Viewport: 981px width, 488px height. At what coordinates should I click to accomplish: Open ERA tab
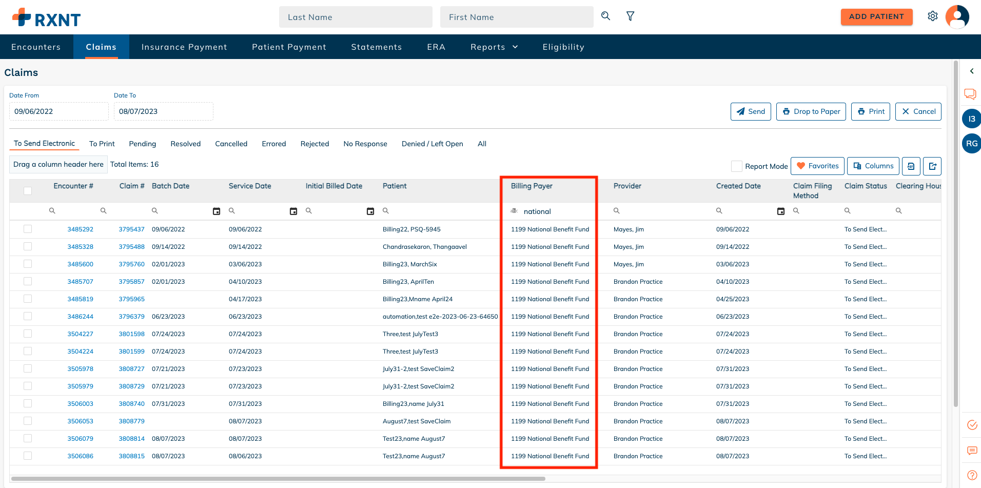[x=436, y=47]
